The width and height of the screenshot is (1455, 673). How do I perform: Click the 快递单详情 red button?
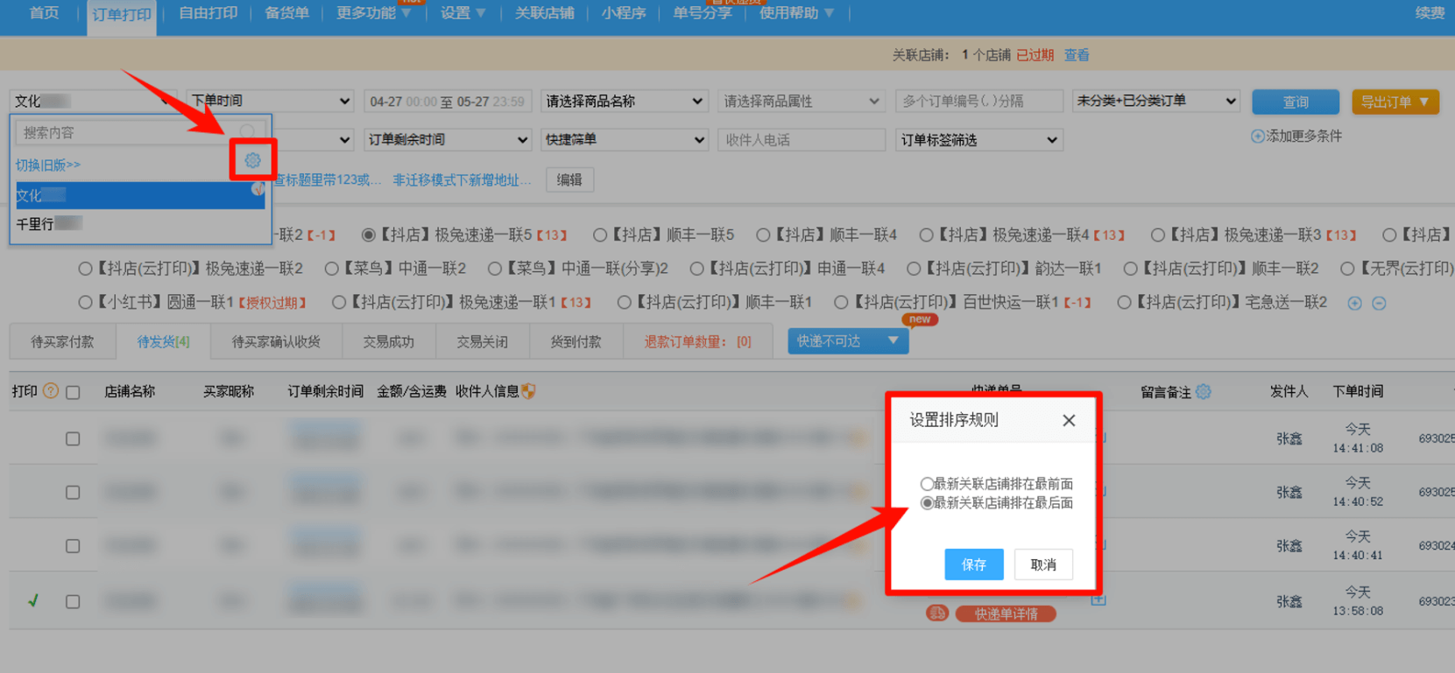coord(1006,613)
